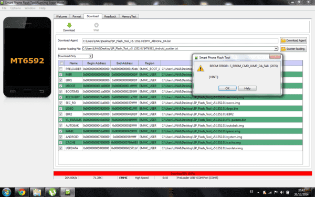Open the File menu
Screen dimensions: 315x197
click(x=4, y=8)
